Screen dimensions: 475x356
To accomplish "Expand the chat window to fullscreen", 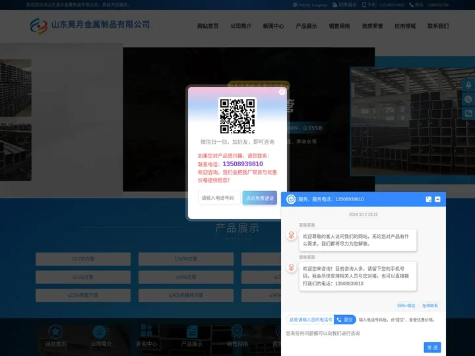I will 428,199.
